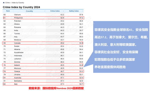Click sort arrow in Country header
Image resolution: width=152 pixels, height=91 pixels.
[x=45, y=11]
